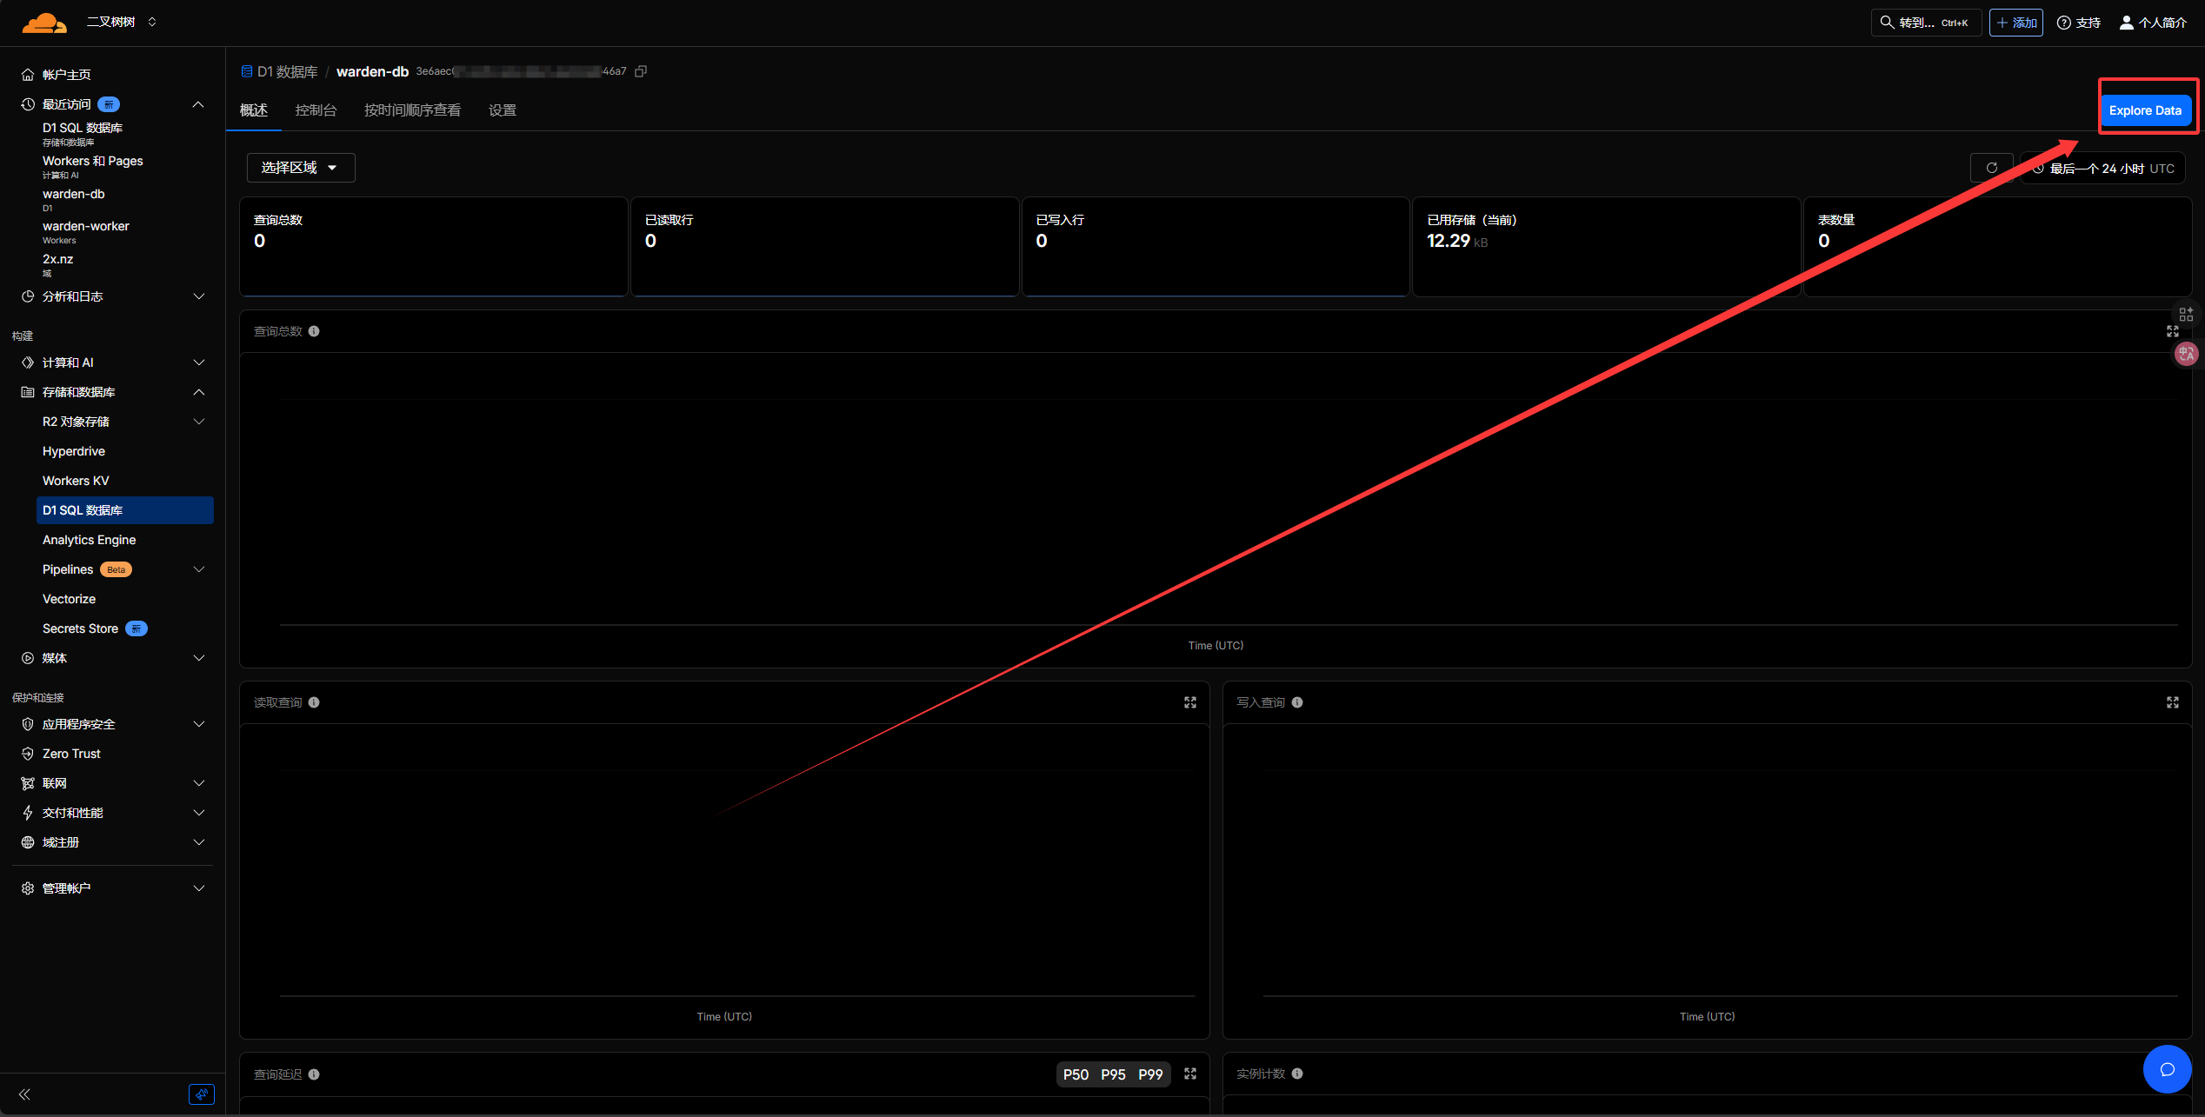Select the P99 latency percentile
The image size is (2205, 1117).
pos(1150,1074)
